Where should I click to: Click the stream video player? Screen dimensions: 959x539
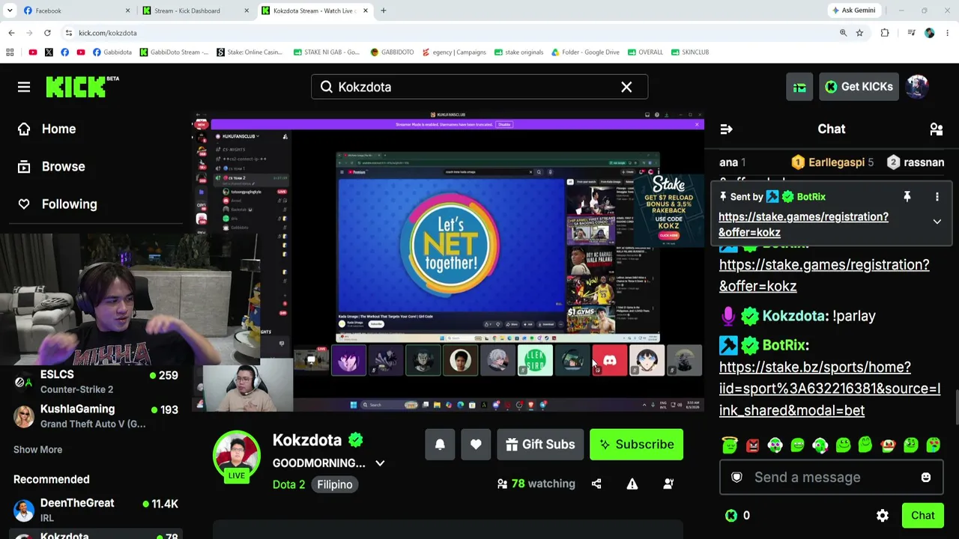click(x=448, y=261)
